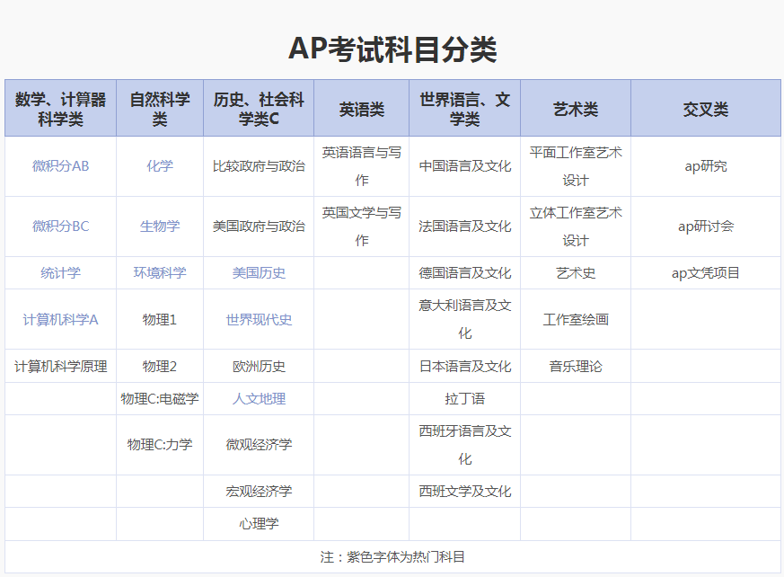Click the AP考试科目分类 title
The image size is (784, 577).
392,49
